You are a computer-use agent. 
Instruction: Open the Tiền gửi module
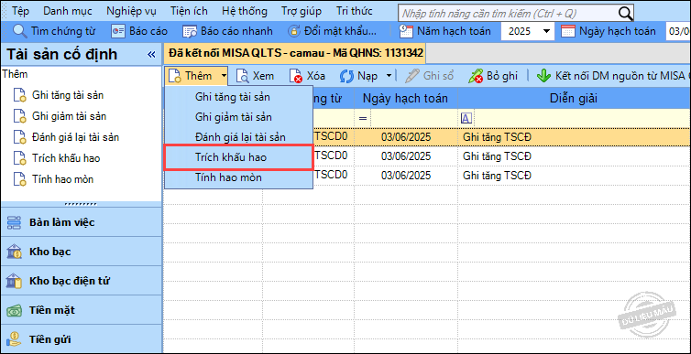pos(82,339)
